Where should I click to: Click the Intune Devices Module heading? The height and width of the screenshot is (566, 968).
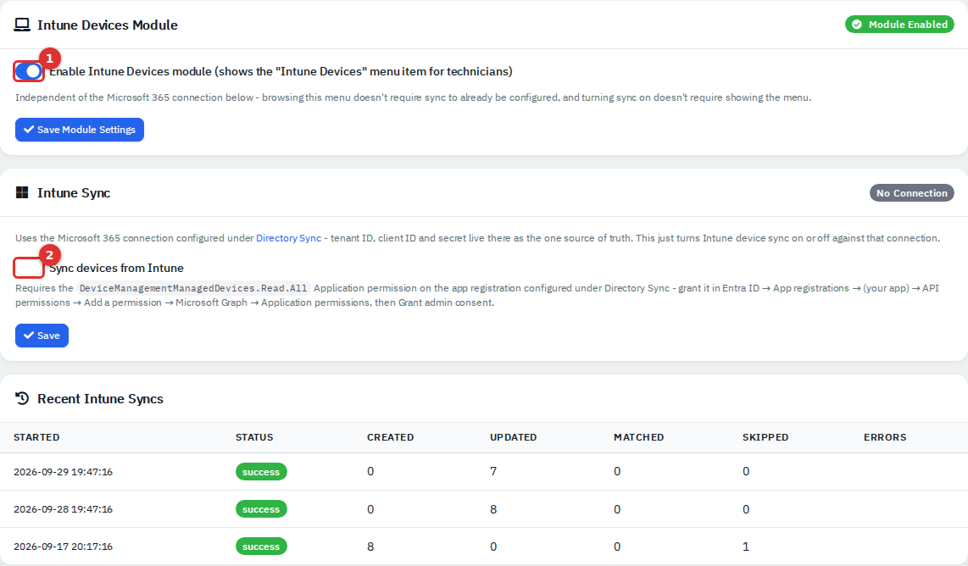[x=108, y=25]
